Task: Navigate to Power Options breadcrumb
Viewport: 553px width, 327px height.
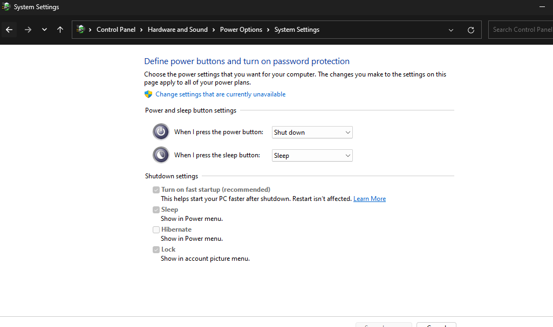Action: [x=241, y=30]
